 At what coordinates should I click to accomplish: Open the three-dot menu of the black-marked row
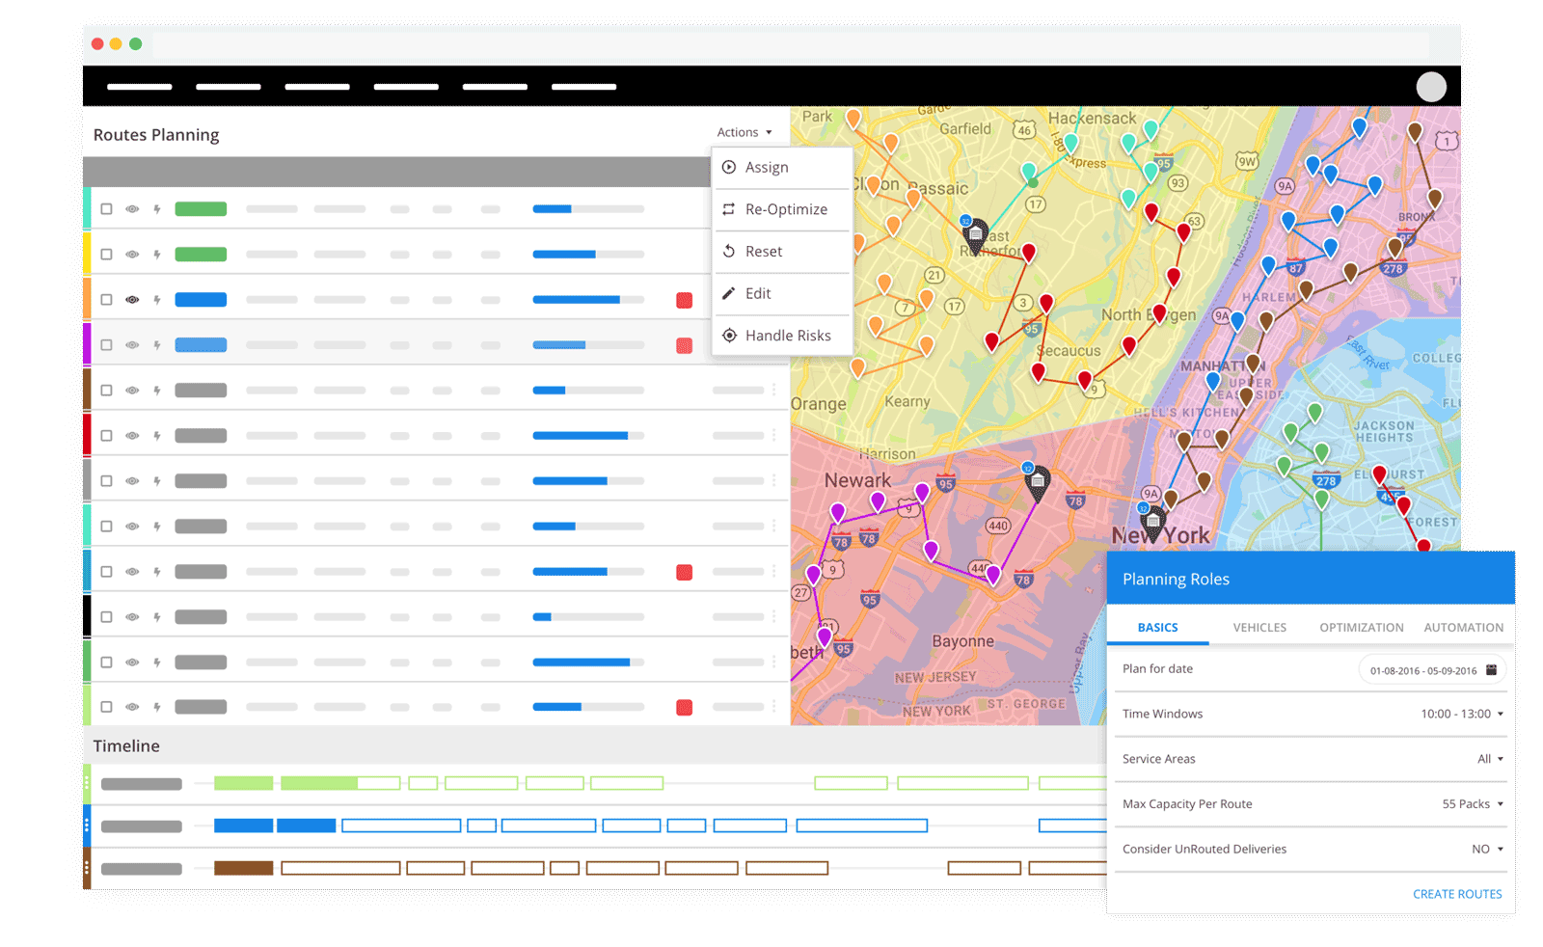tap(773, 617)
